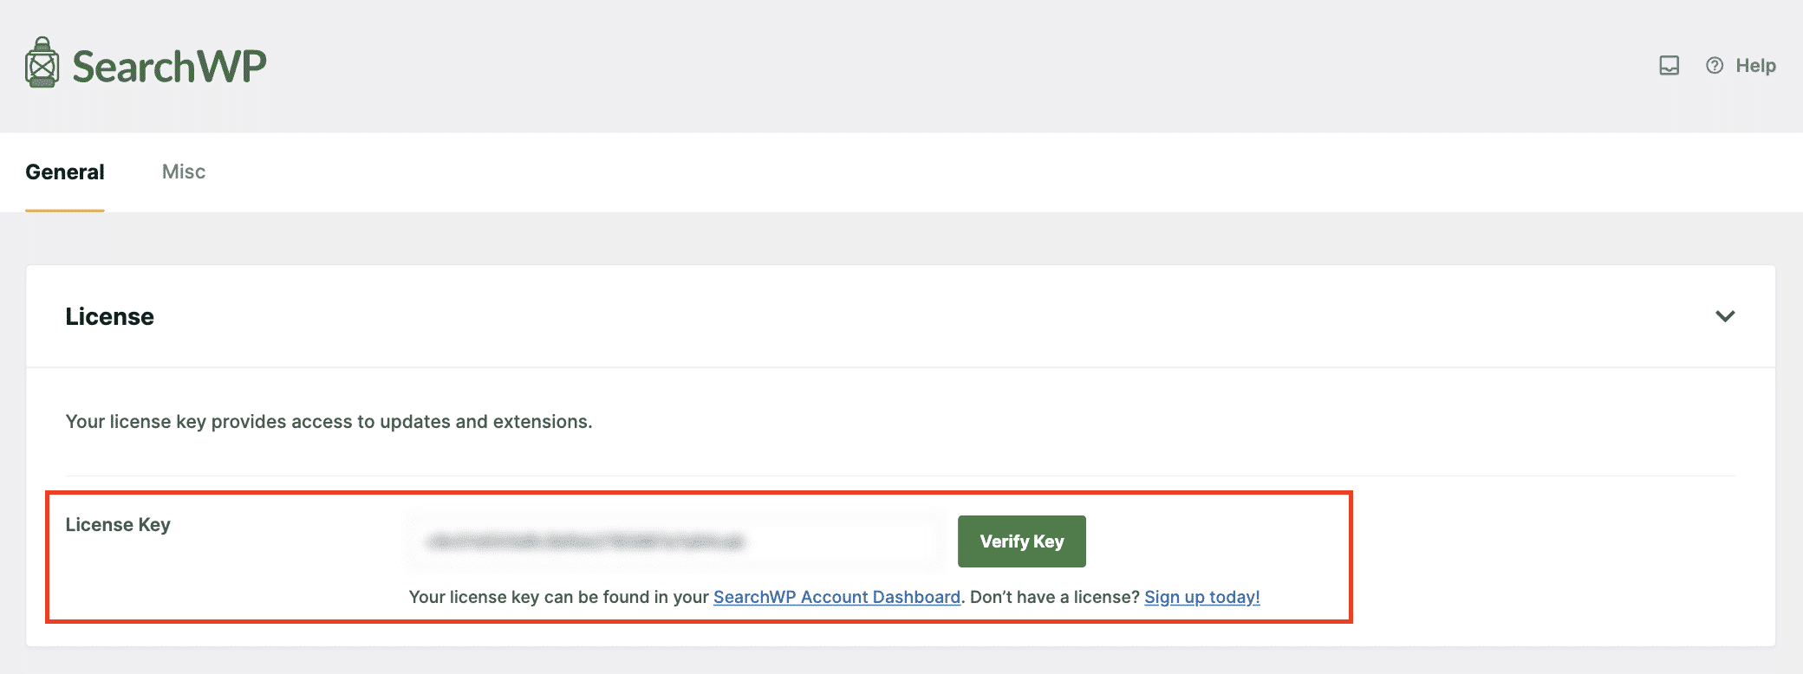Click the SearchWP wordmark text
The image size is (1803, 674).
click(x=169, y=67)
